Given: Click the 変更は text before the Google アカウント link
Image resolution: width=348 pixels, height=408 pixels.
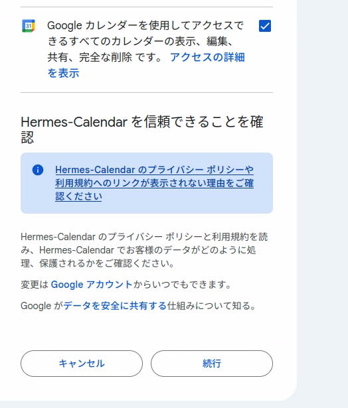Looking at the screenshot, I should click(35, 285).
